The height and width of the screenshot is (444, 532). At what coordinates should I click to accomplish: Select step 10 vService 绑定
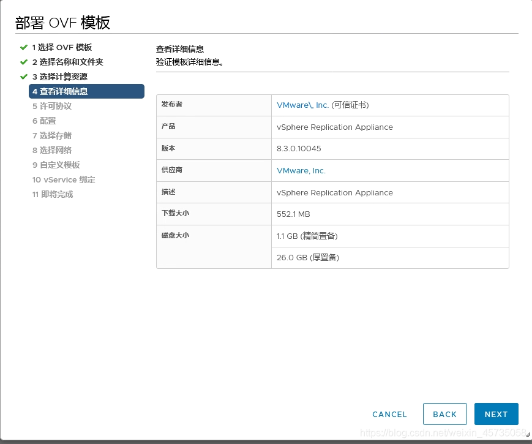(64, 179)
